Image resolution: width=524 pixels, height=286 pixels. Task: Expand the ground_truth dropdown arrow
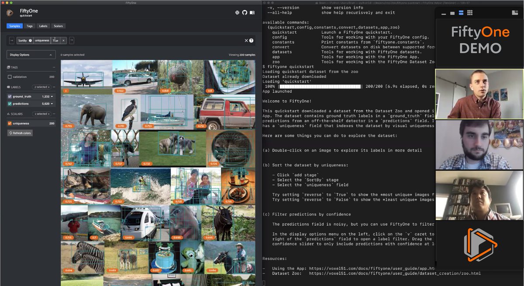click(x=52, y=96)
